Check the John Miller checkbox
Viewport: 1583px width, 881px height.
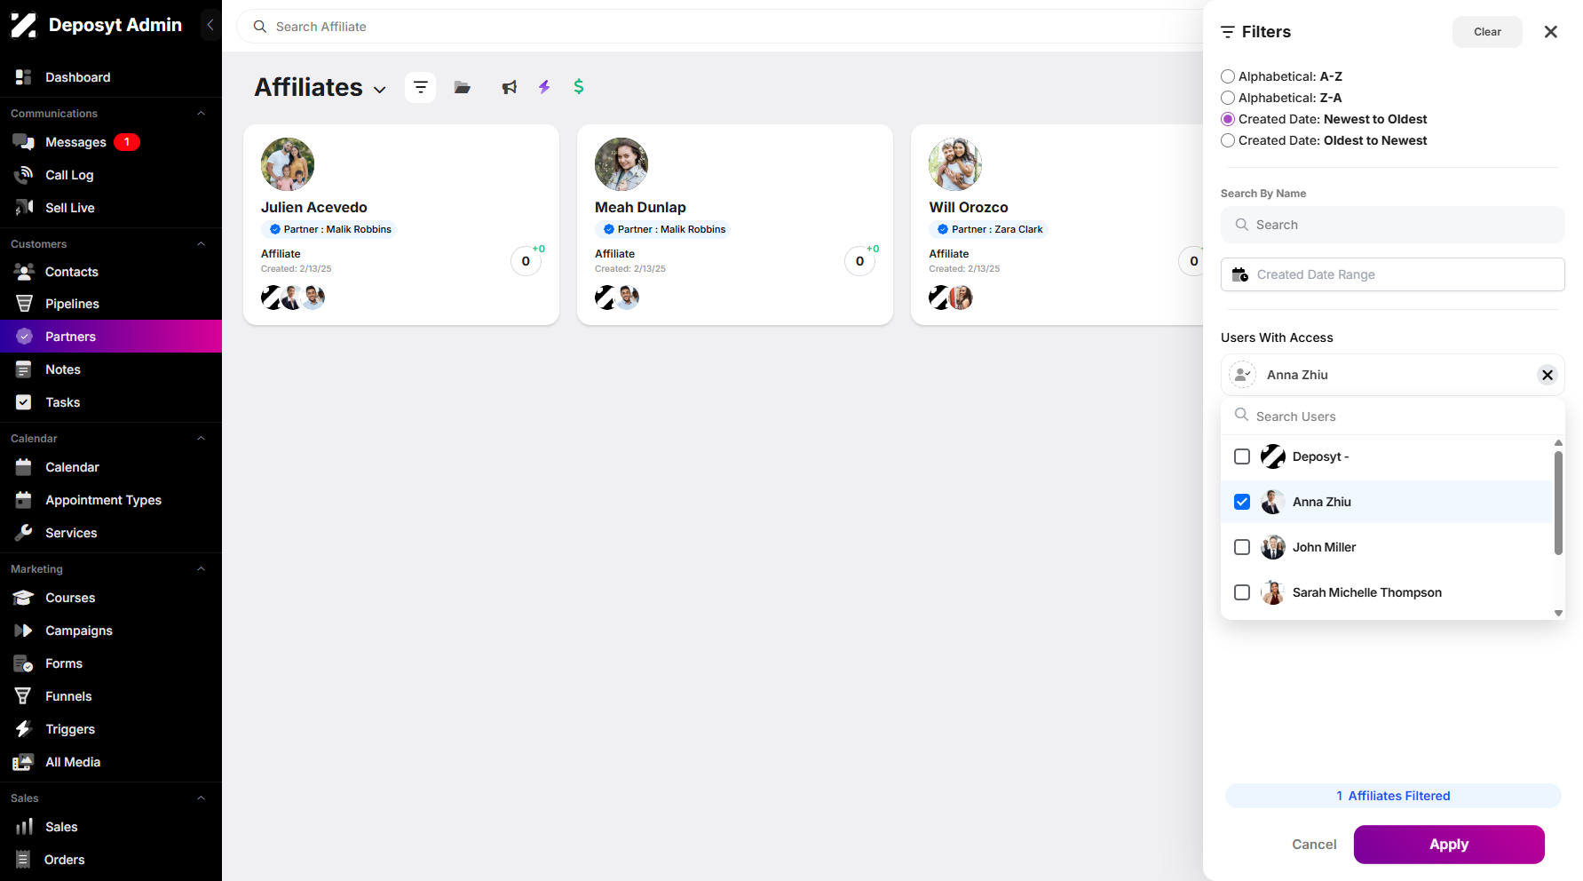1242,547
